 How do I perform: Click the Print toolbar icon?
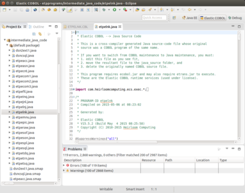pos(28,10)
